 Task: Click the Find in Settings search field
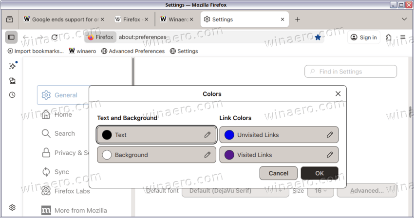(351, 72)
